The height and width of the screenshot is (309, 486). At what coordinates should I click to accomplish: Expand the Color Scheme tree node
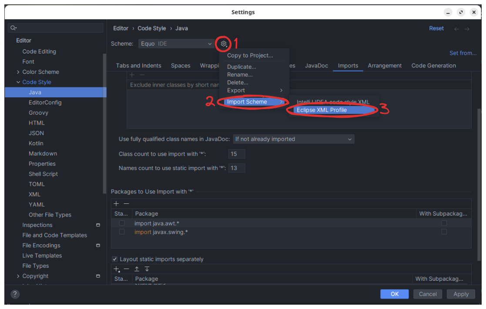[18, 72]
